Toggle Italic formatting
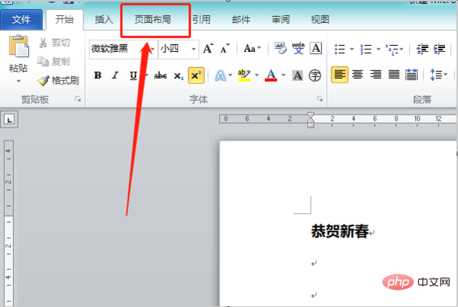Viewport: 458px width, 307px height. 115,75
